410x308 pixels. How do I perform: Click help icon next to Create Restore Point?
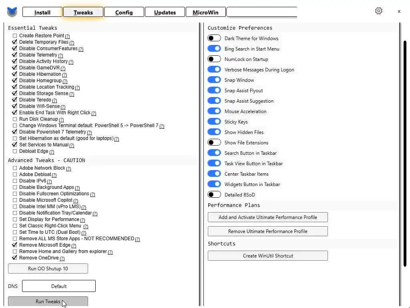pyautogui.click(x=67, y=36)
